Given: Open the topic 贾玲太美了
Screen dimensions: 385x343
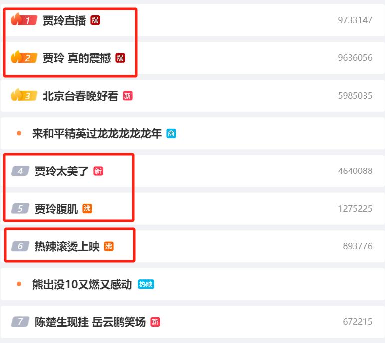Looking at the screenshot, I should [62, 171].
